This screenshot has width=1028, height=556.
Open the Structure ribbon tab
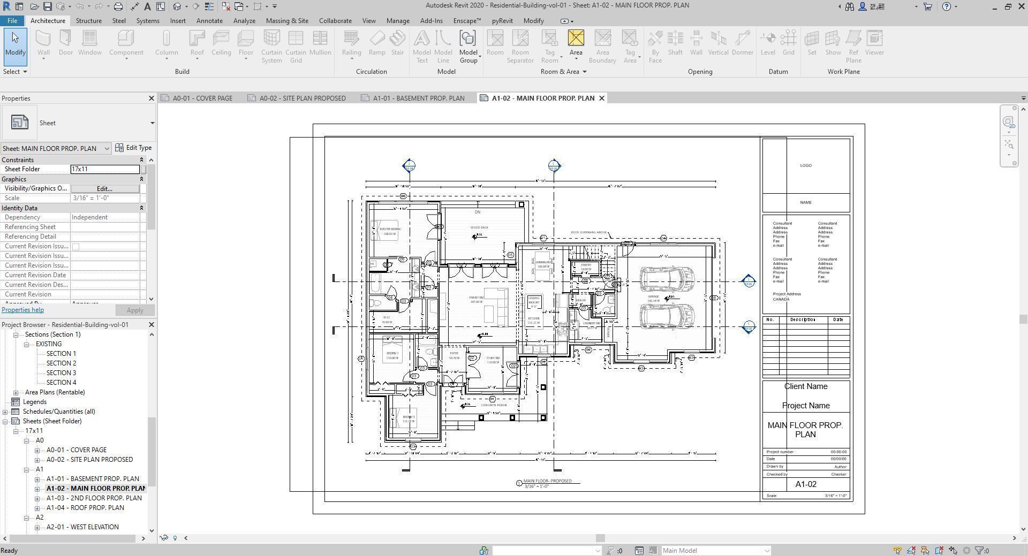click(88, 21)
